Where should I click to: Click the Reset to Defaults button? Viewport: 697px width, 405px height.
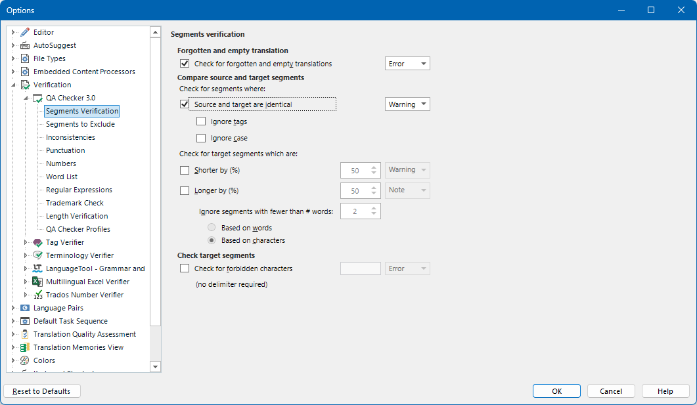click(41, 391)
